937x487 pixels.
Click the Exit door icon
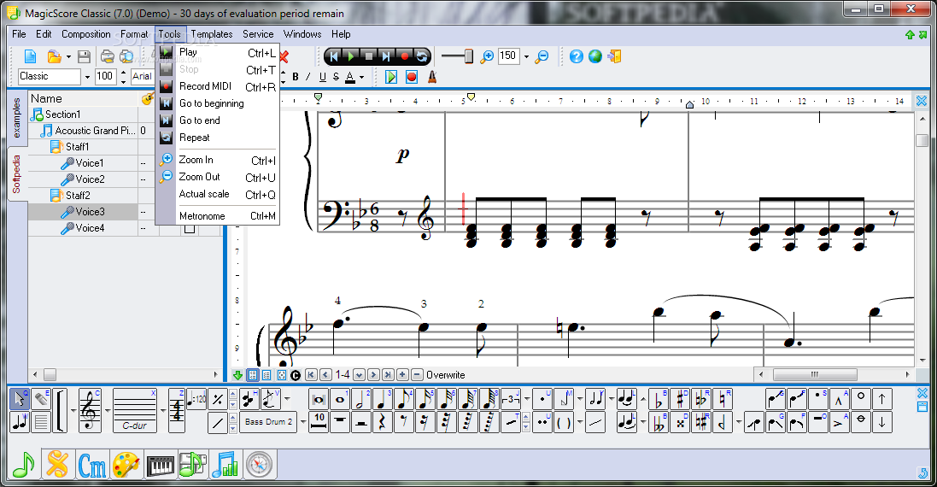click(614, 56)
